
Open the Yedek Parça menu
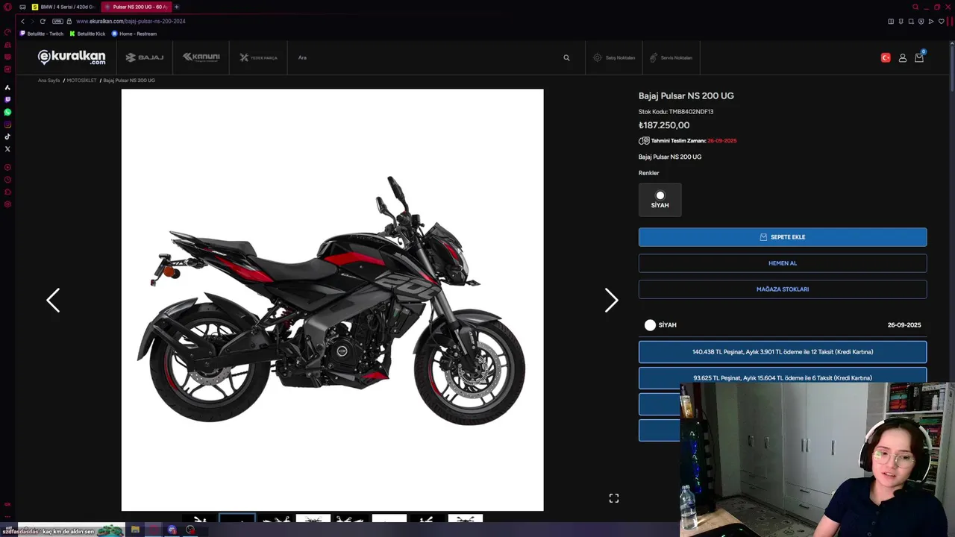(x=258, y=57)
